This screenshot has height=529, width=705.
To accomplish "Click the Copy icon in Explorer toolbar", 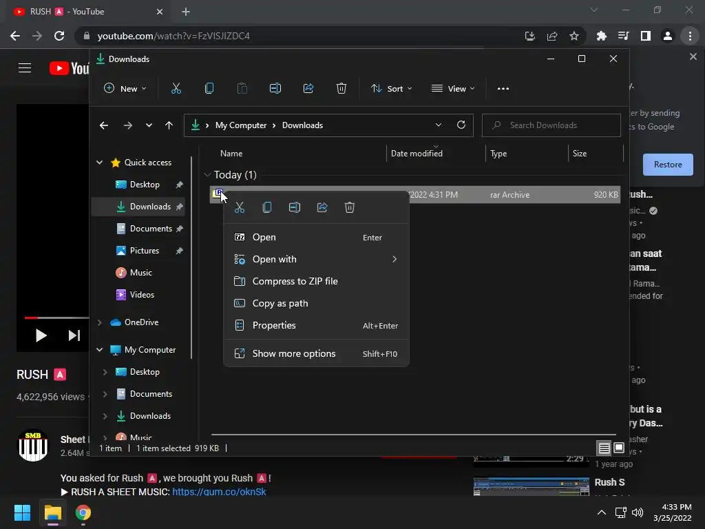I will click(x=209, y=89).
